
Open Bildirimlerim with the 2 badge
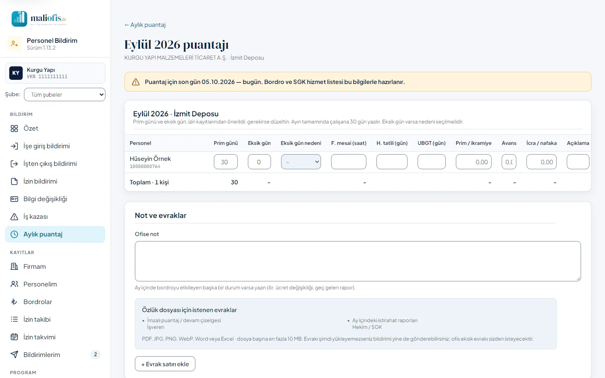coord(55,355)
